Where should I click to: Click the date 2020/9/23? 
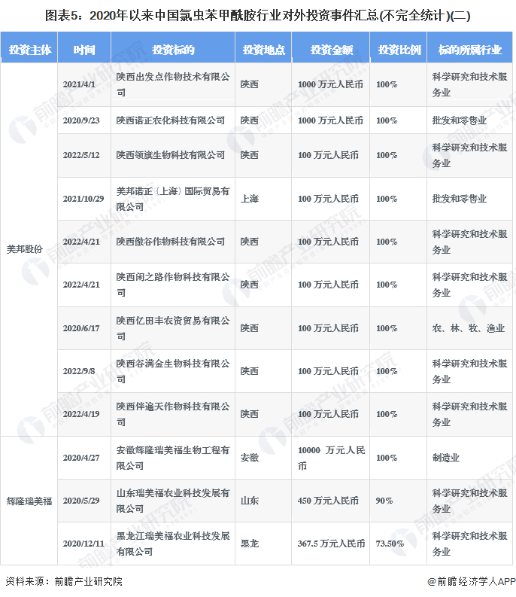click(81, 120)
